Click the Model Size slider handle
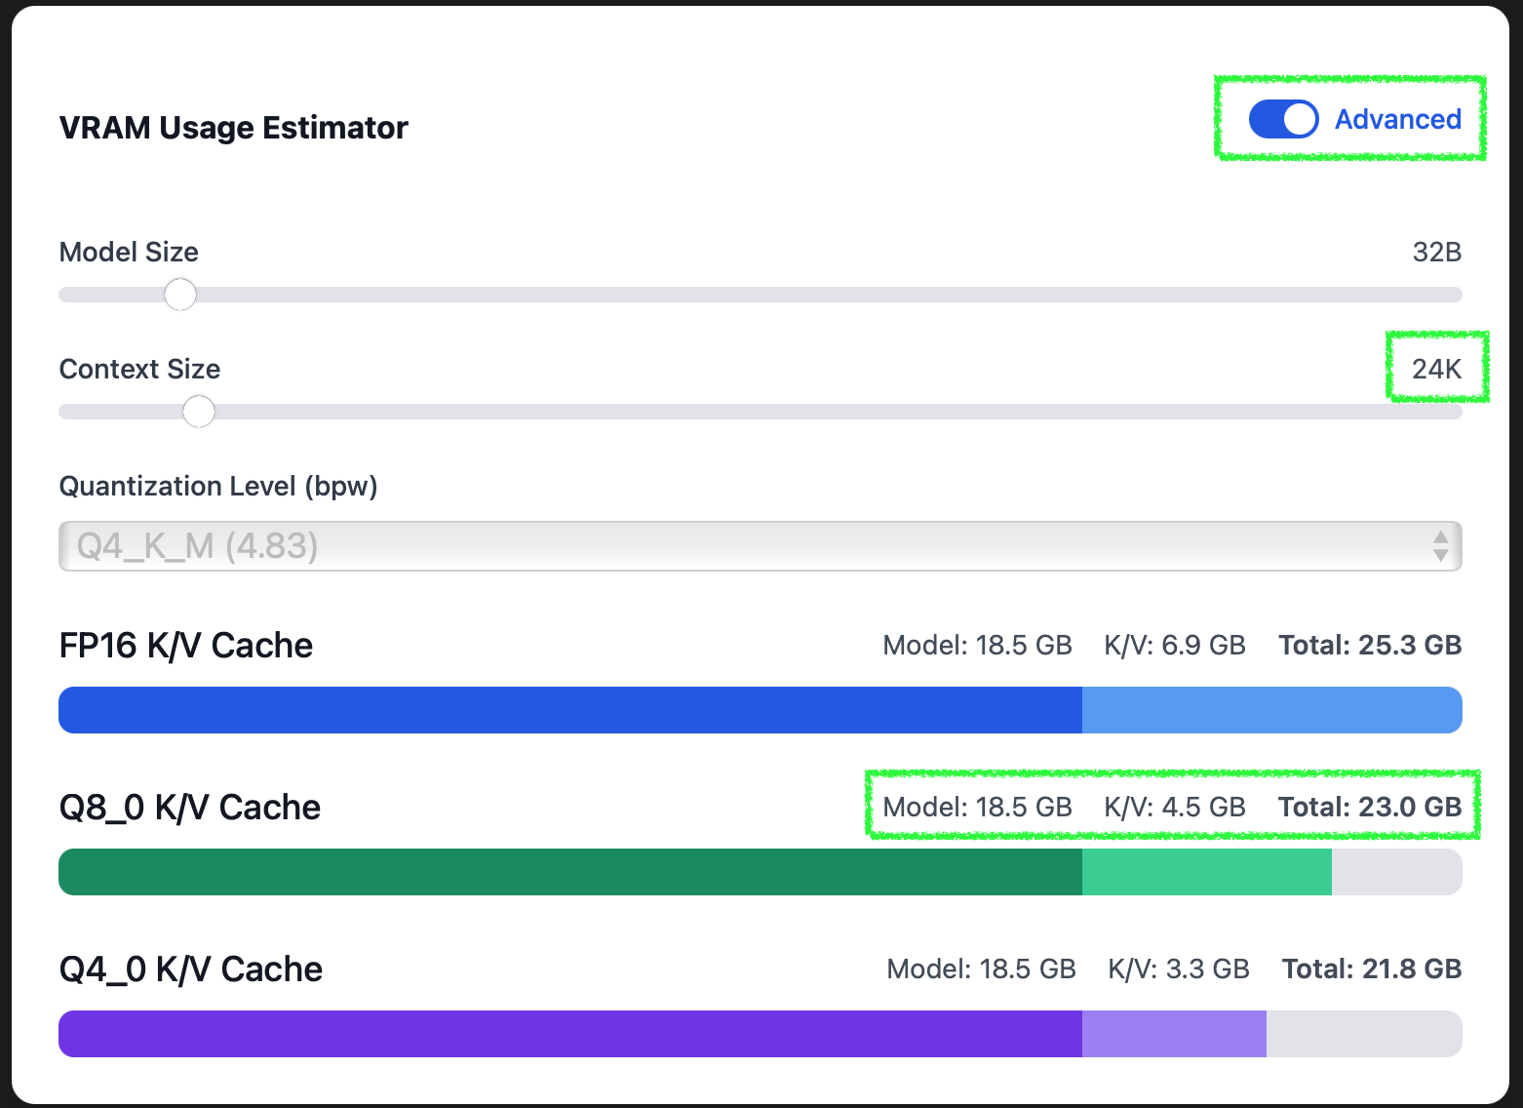The image size is (1523, 1108). coord(180,295)
